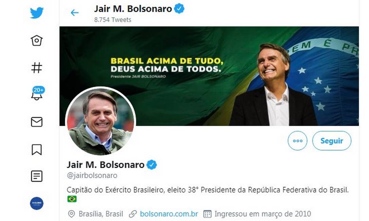Click the verified badge beside profile name
Image resolution: width=369 pixels, height=221 pixels.
(152, 165)
